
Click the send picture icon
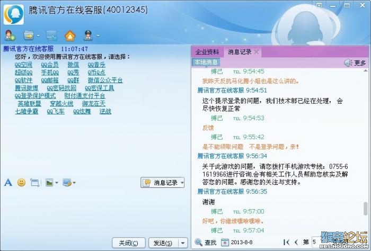pos(49,183)
